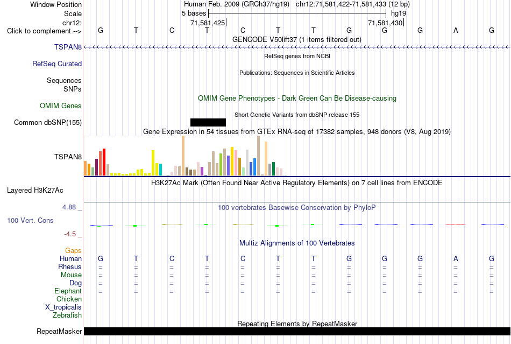The image size is (511, 344).
Task: Click the red PhyloP conservation mark
Action: tap(456, 224)
